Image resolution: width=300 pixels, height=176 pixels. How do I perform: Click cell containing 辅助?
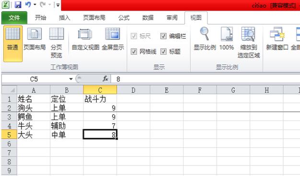[x=67, y=126]
